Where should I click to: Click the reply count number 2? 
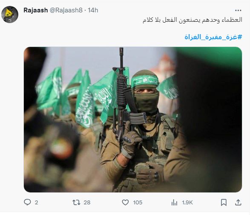click(x=36, y=203)
